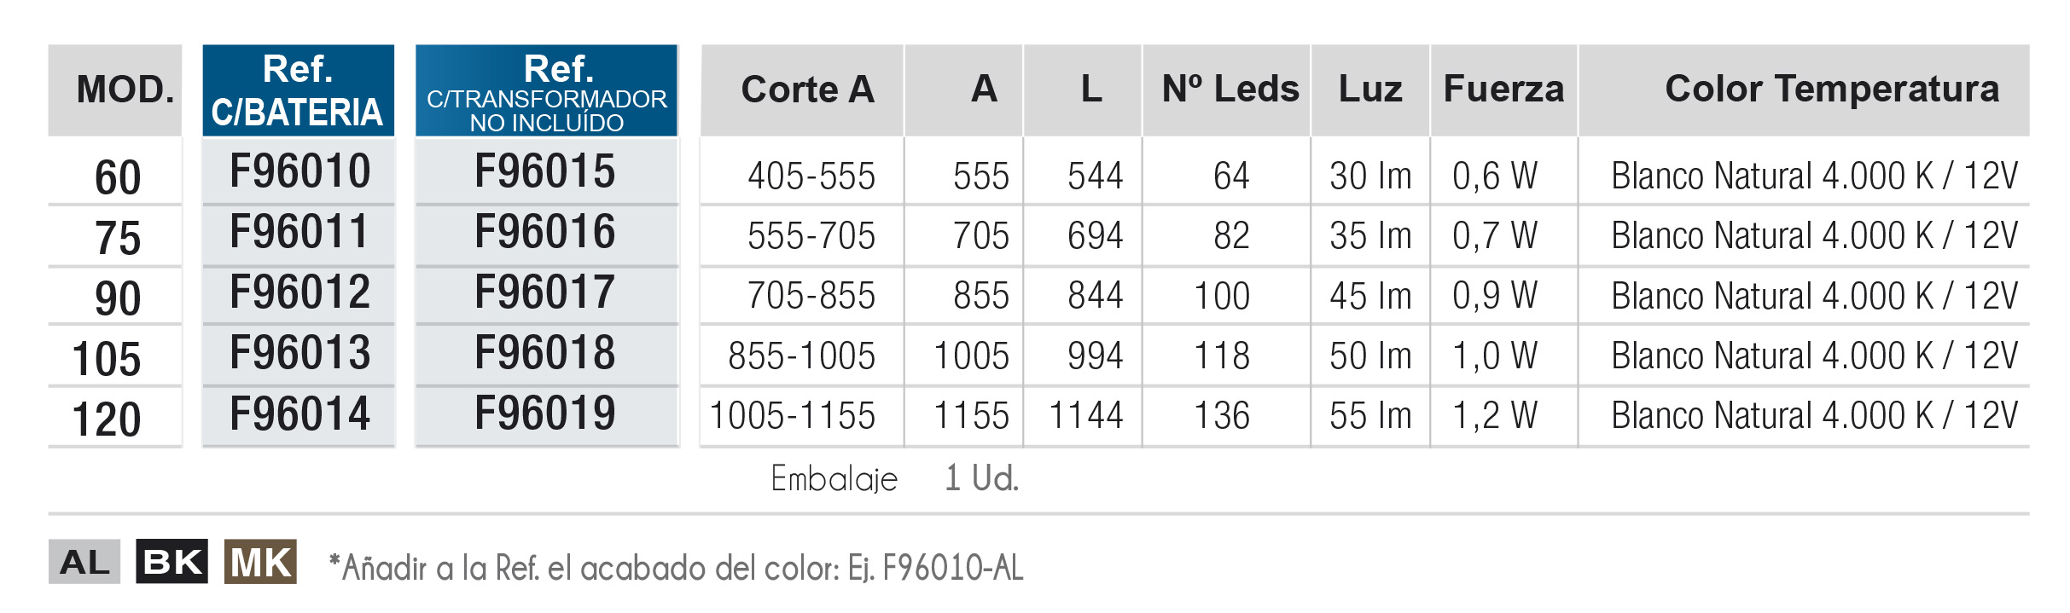Click reference code F96019
Image resolution: width=2070 pixels, height=613 pixels.
544,414
